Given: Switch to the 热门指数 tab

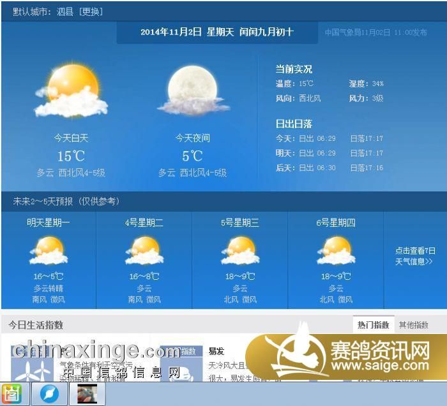Looking at the screenshot, I should tap(373, 325).
